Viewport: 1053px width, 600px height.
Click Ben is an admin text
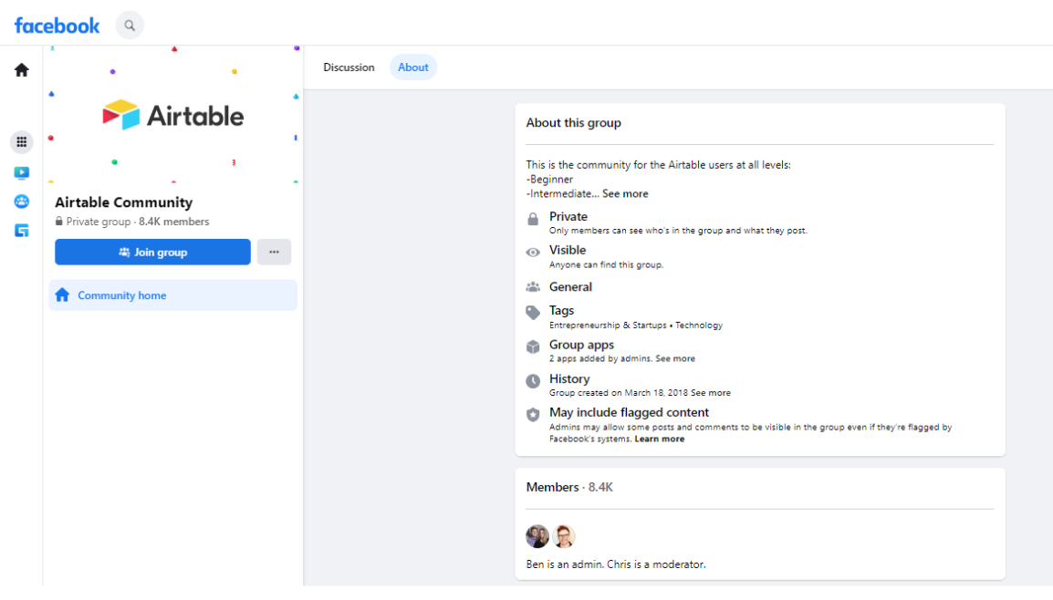coord(565,564)
